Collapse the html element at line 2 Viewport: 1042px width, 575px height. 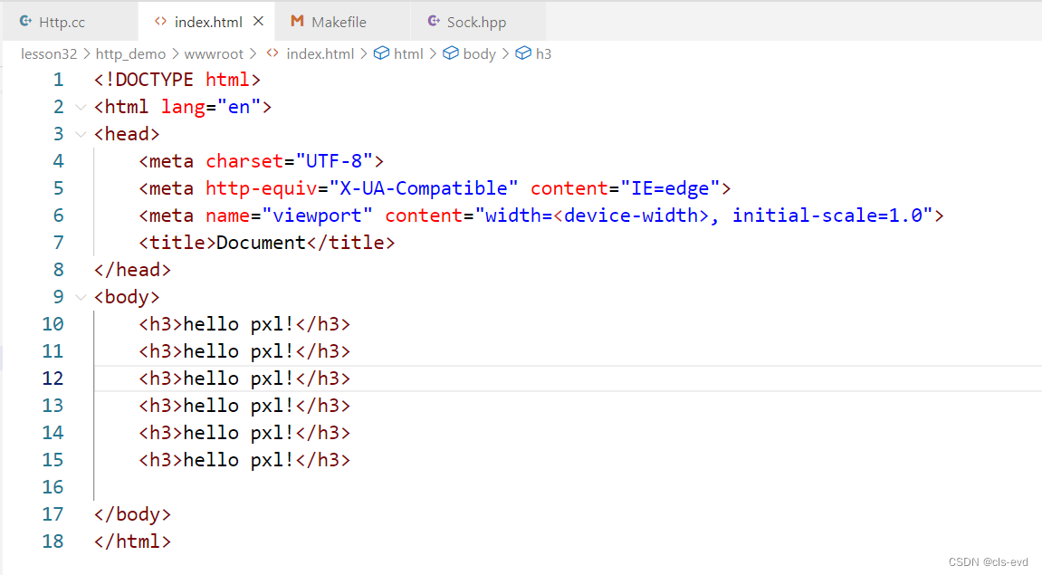click(x=81, y=107)
